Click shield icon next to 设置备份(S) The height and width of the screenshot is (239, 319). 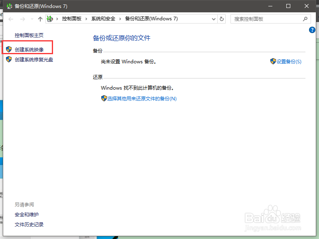pos(273,61)
